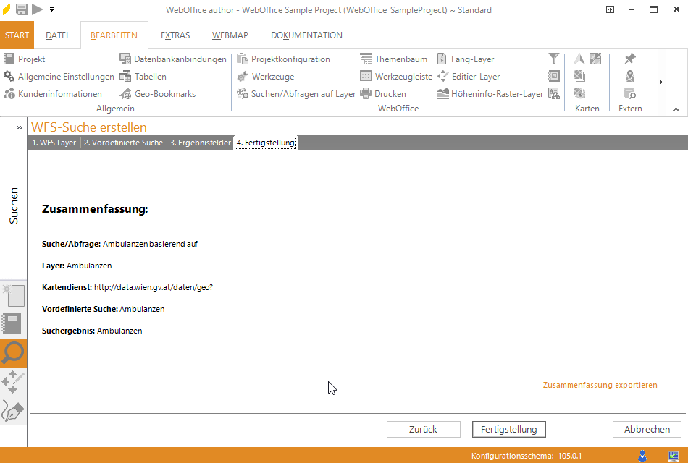Click the play arrow icon in title bar
Image resolution: width=688 pixels, height=463 pixels.
(37, 9)
